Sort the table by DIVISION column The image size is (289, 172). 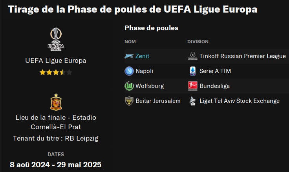coord(198,42)
